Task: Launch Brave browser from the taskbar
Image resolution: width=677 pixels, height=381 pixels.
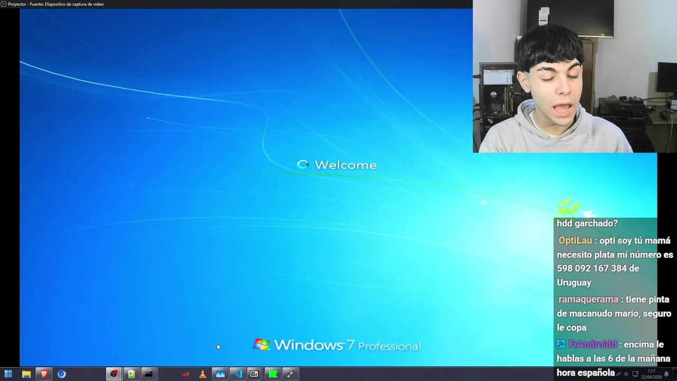Action: (x=44, y=374)
